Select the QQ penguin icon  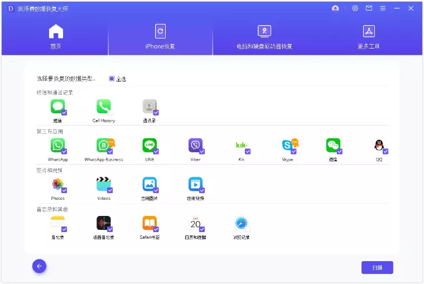379,145
